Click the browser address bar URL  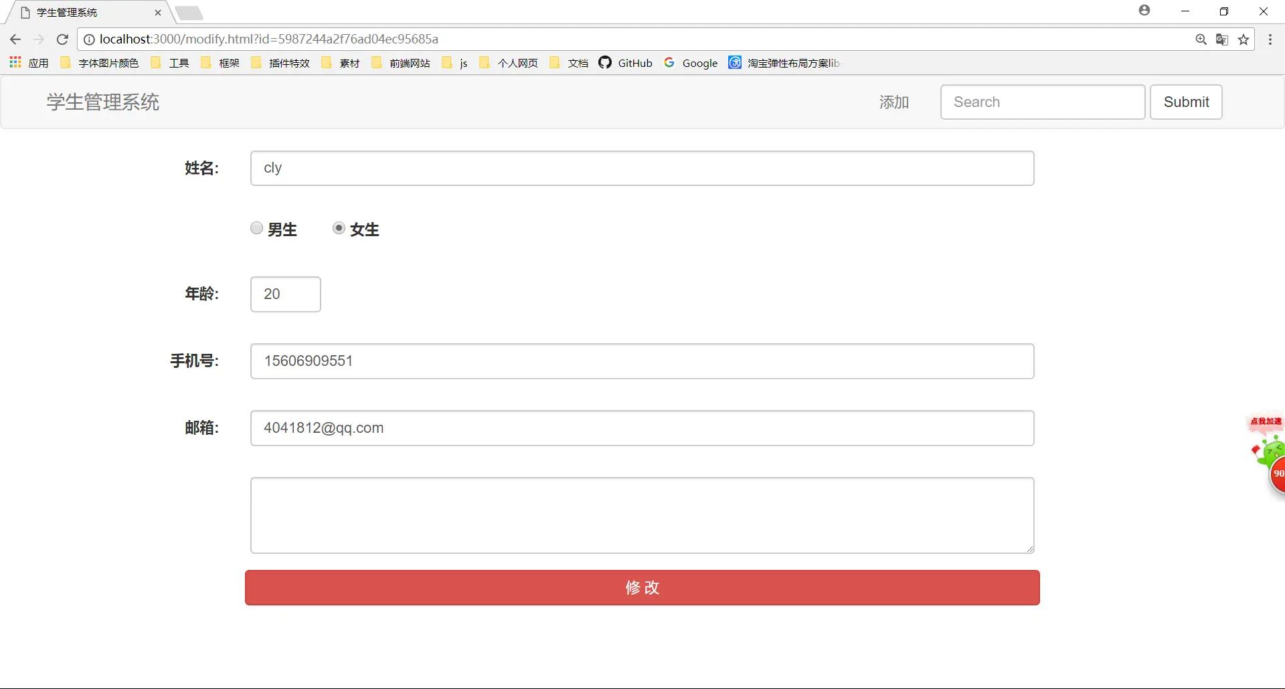coord(269,39)
